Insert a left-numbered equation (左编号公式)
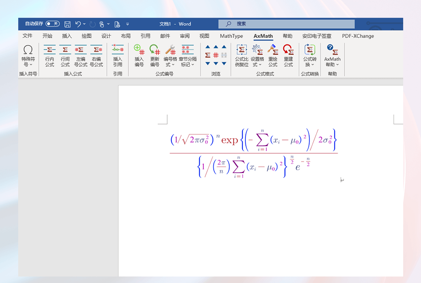Screen dimensions: 421x283 point(81,57)
